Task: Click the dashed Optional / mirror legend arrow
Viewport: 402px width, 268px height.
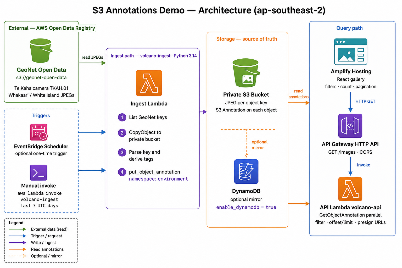Action: (x=18, y=256)
